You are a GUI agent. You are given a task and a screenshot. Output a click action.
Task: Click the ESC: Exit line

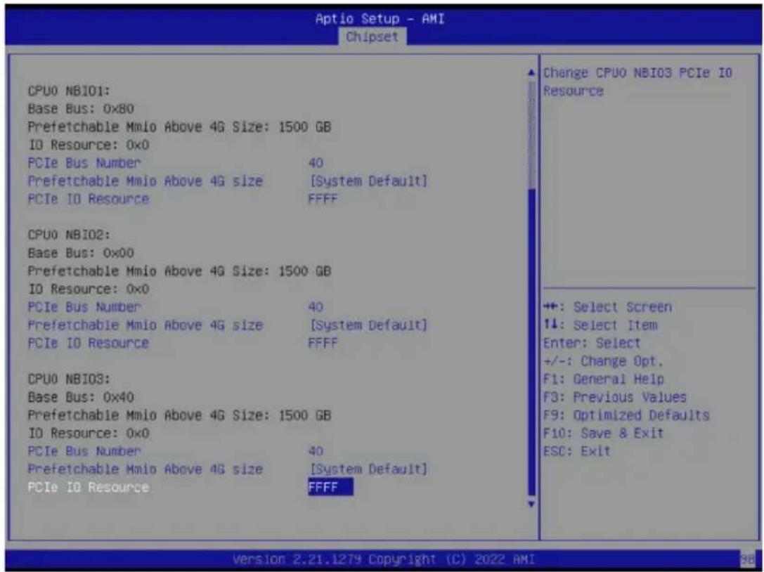pos(577,451)
